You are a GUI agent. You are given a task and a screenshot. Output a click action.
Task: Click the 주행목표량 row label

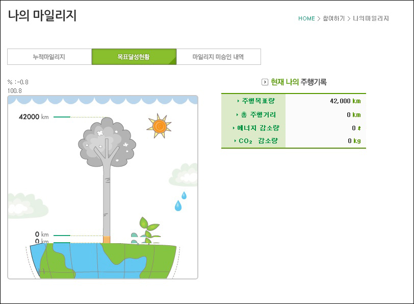click(x=255, y=101)
